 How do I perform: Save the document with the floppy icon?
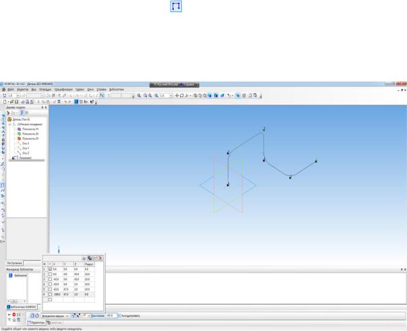click(16, 102)
